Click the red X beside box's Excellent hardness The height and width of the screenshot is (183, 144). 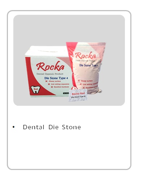point(52,87)
